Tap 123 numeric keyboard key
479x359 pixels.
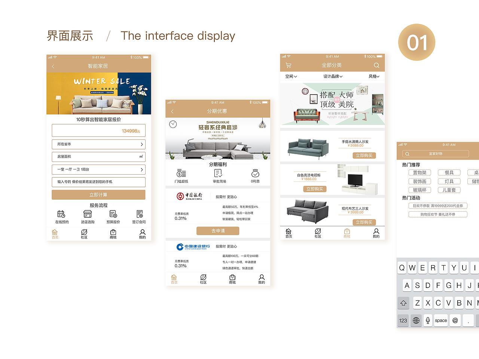403,320
